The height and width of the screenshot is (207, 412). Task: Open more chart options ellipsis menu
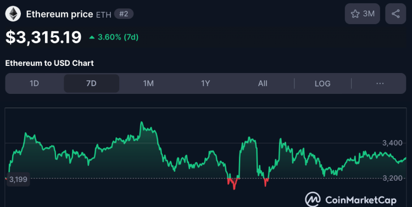380,83
